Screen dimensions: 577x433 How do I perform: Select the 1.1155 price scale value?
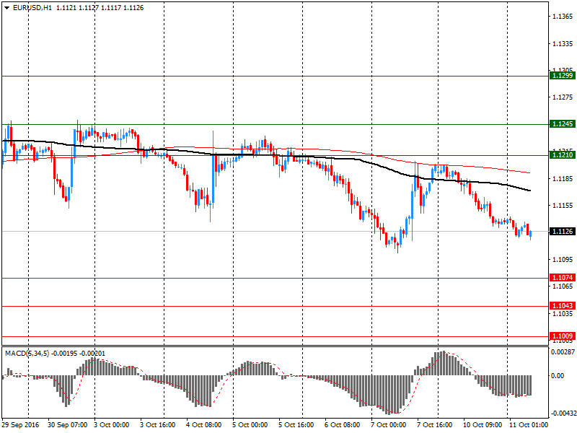[x=563, y=206]
